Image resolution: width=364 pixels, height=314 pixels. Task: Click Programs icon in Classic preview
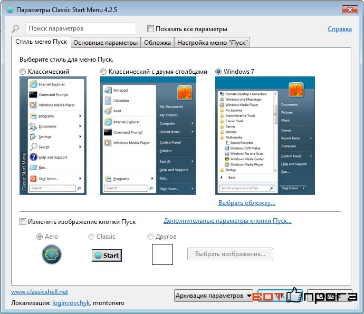pos(33,116)
